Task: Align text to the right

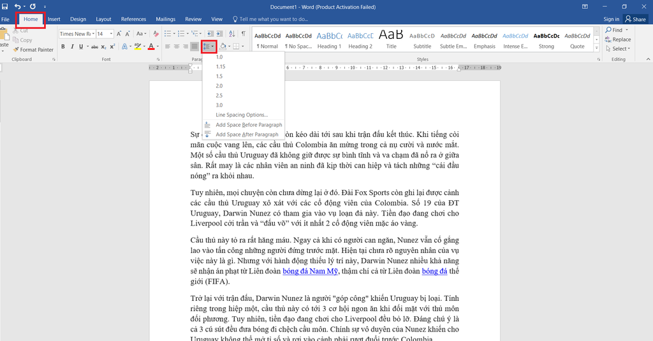Action: pyautogui.click(x=186, y=47)
